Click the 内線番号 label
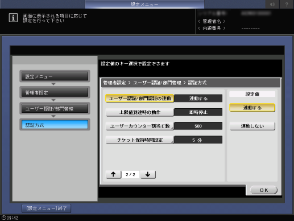Screen dimensions: 294x221 pos(212,28)
